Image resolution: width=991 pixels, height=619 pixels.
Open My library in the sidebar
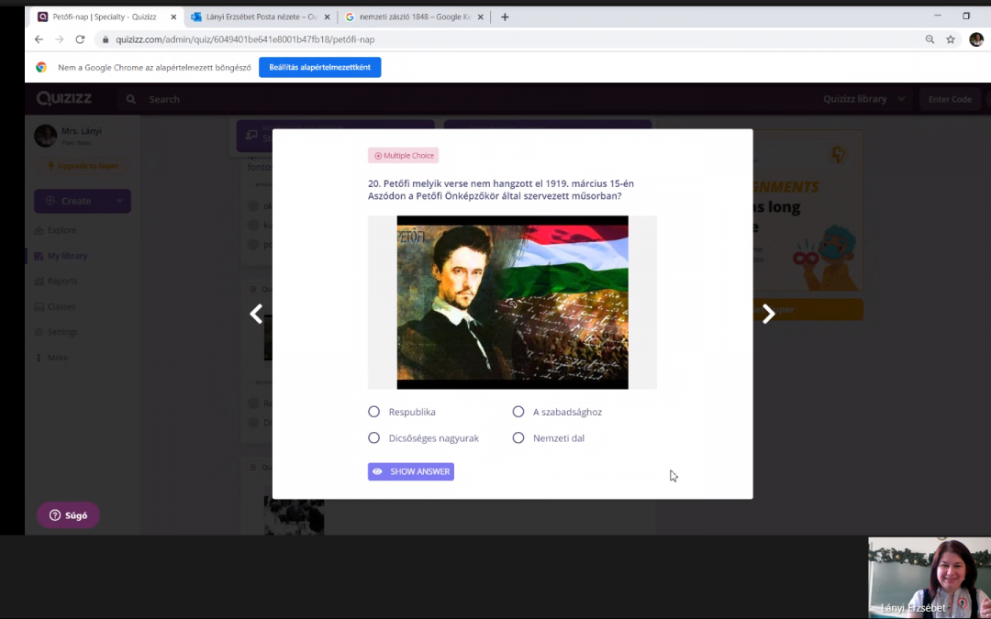(x=61, y=256)
